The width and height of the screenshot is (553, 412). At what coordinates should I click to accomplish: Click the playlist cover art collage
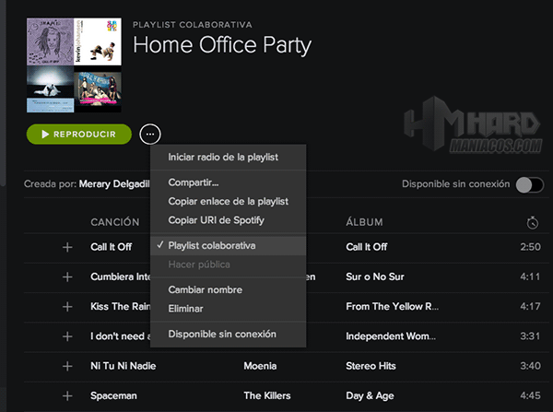tap(74, 65)
